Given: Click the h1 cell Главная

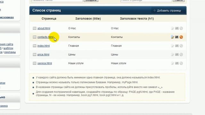Looking at the screenshot, I should [x=116, y=46].
